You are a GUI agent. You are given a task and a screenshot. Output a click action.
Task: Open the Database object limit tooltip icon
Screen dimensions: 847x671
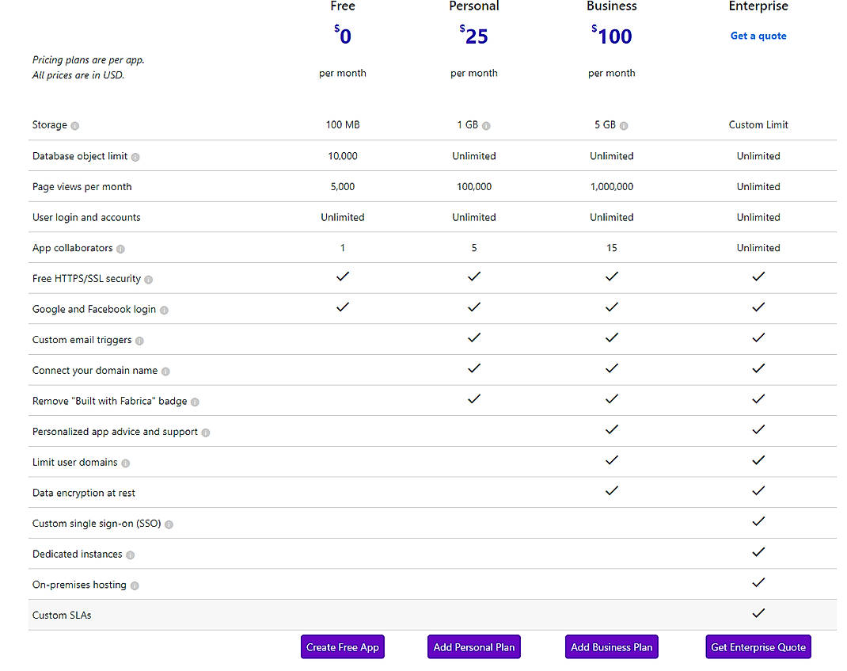point(135,156)
